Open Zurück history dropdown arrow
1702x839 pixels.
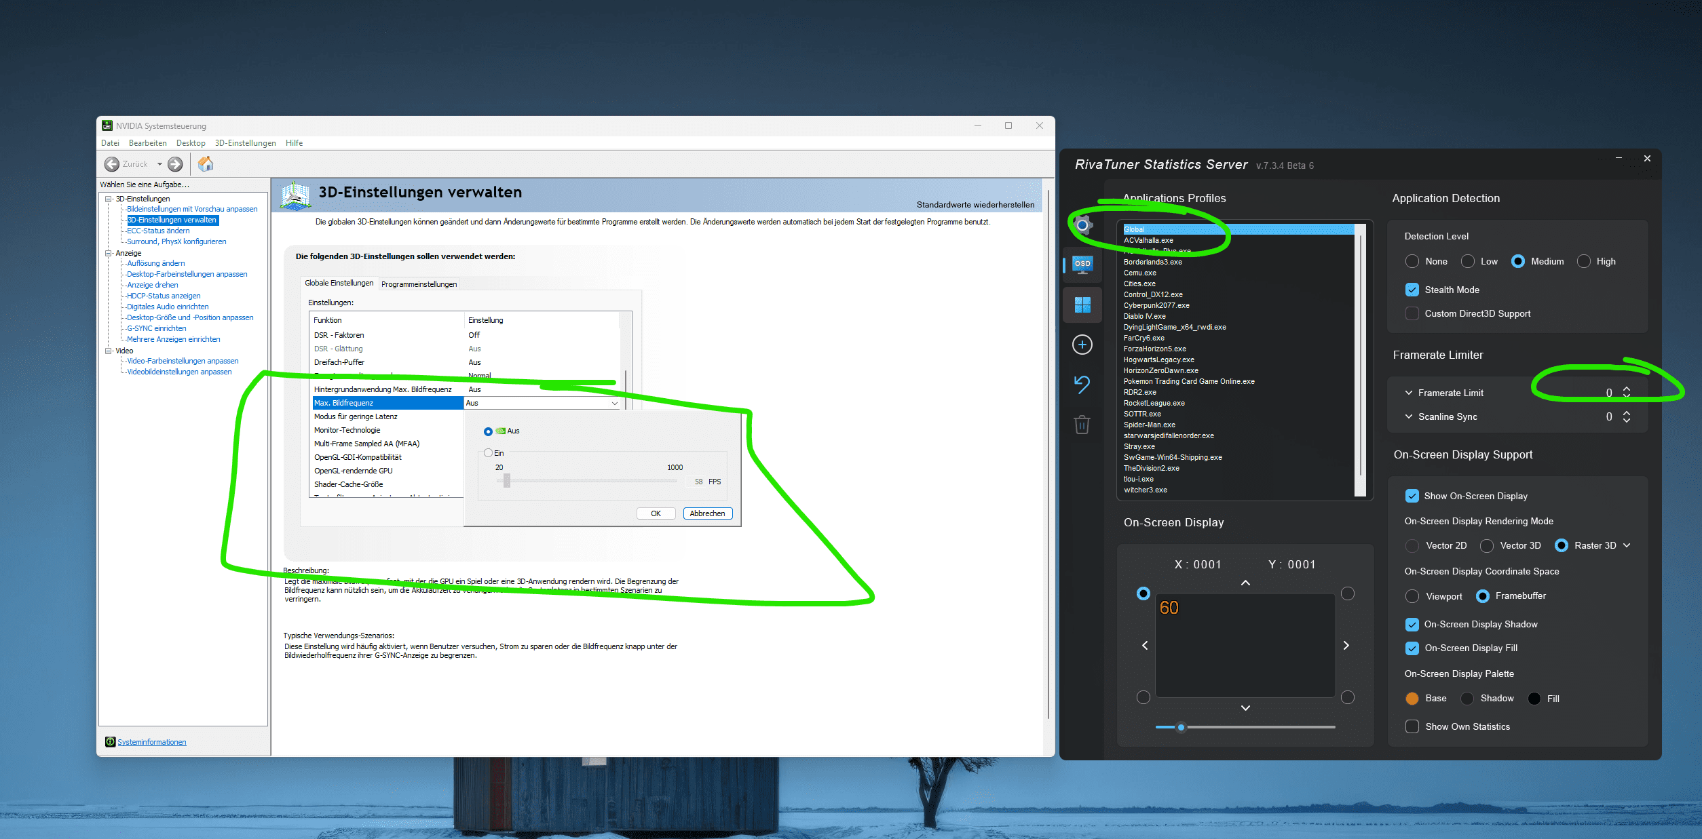coord(159,164)
